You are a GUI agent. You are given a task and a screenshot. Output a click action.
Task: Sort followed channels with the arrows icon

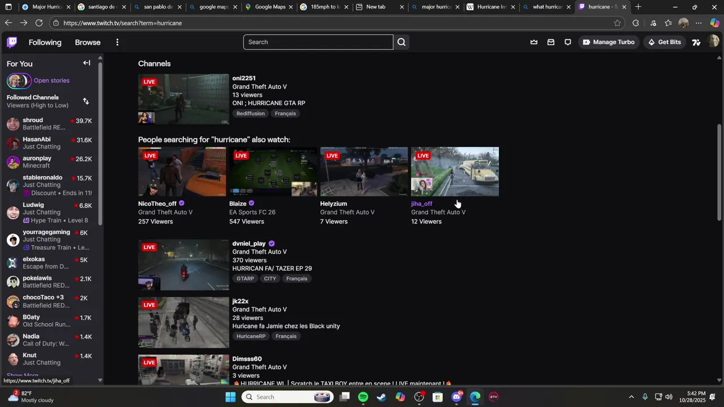pyautogui.click(x=86, y=101)
